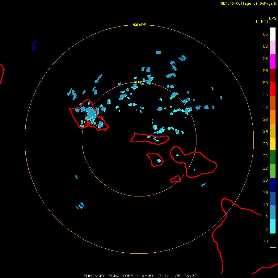Viewport: 278px width, 278px height.
Task: Click the Enhanced Echo Tops KHMO caption
Action: (x=140, y=276)
